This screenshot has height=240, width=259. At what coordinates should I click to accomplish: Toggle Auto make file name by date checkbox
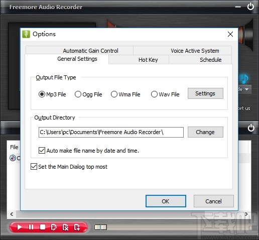point(42,150)
